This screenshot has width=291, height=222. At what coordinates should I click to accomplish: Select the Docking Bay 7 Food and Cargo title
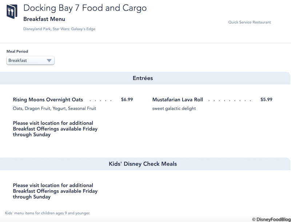85,8
